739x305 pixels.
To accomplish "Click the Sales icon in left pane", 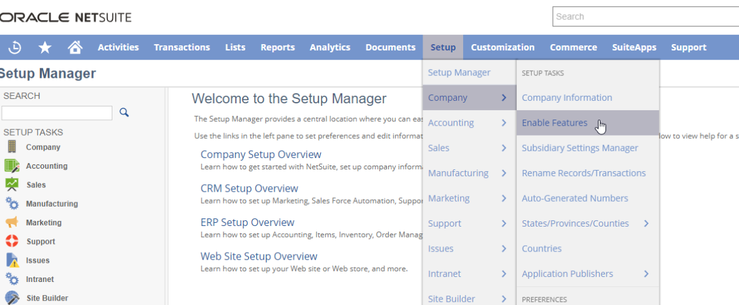I will coord(12,185).
